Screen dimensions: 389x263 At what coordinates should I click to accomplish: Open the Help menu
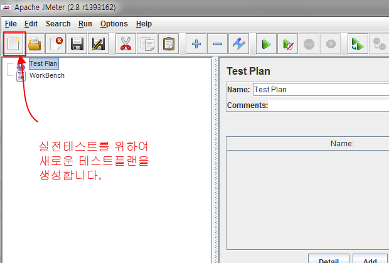click(x=144, y=24)
